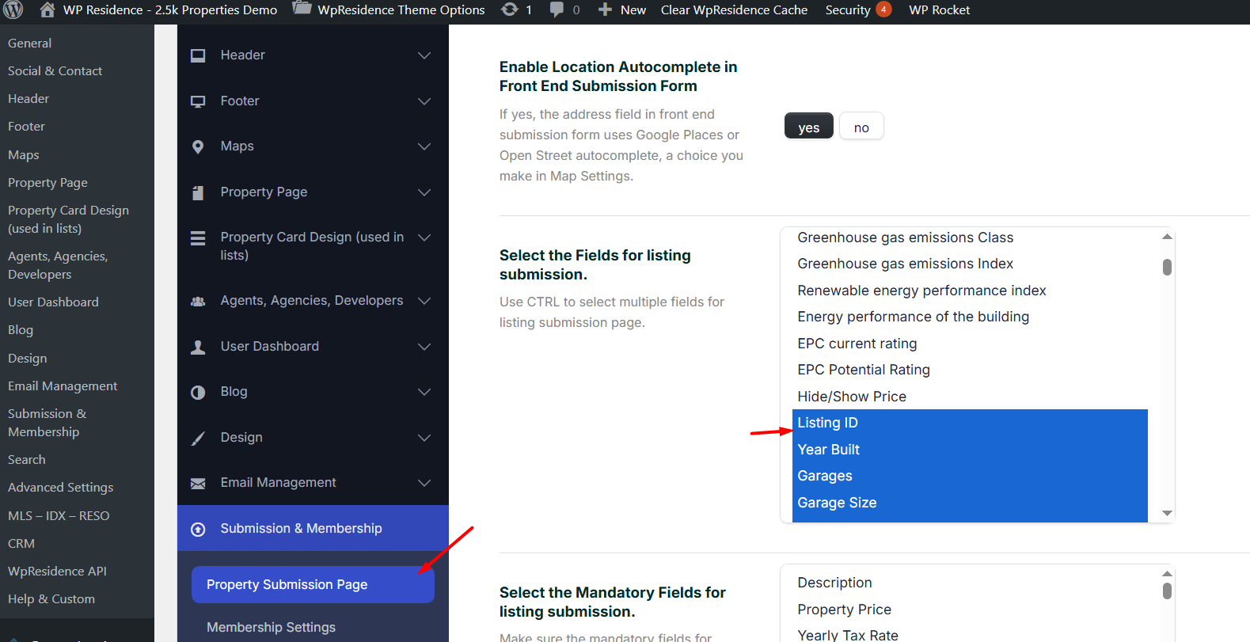Click the WordPress logo icon
Viewport: 1250px width, 642px height.
13,10
